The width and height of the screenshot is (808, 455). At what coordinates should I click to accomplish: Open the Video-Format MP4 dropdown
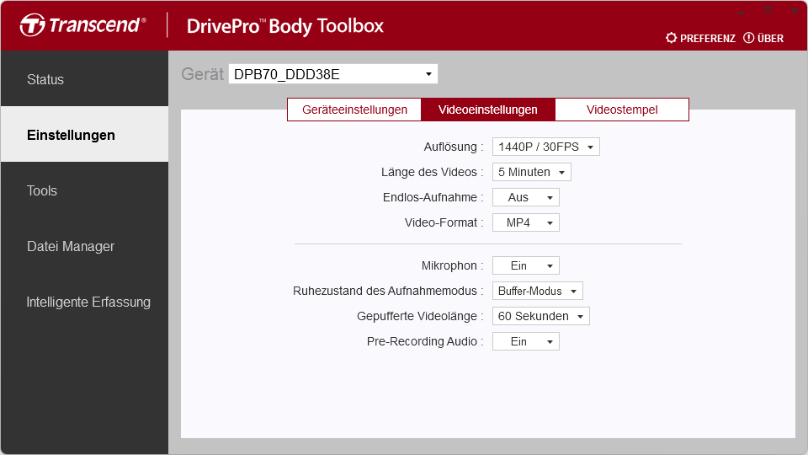525,222
